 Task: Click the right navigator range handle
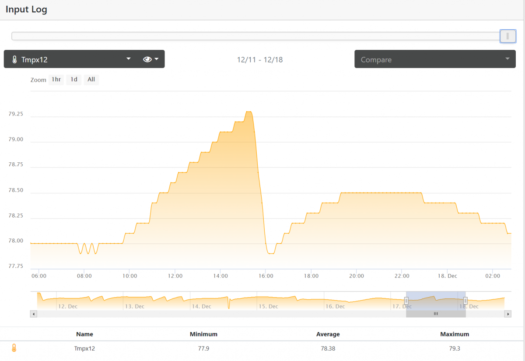[x=465, y=301]
